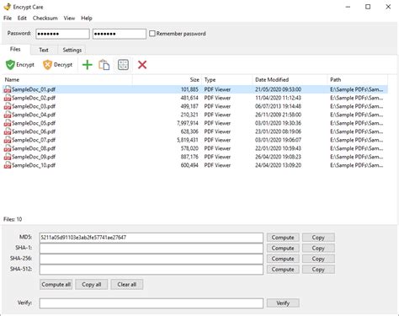
Task: Switch to the Text tab
Action: click(x=44, y=50)
